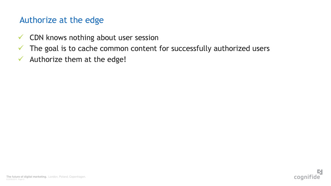The width and height of the screenshot is (331, 186).
Task: Click the Cognifide logo square icon
Action: [320, 172]
